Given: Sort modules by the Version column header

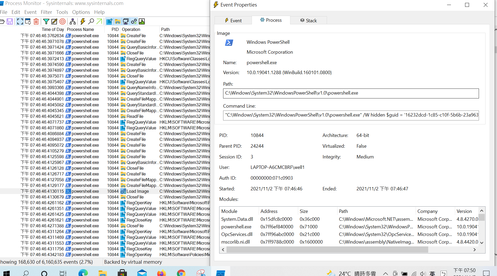Looking at the screenshot, I should [x=464, y=211].
